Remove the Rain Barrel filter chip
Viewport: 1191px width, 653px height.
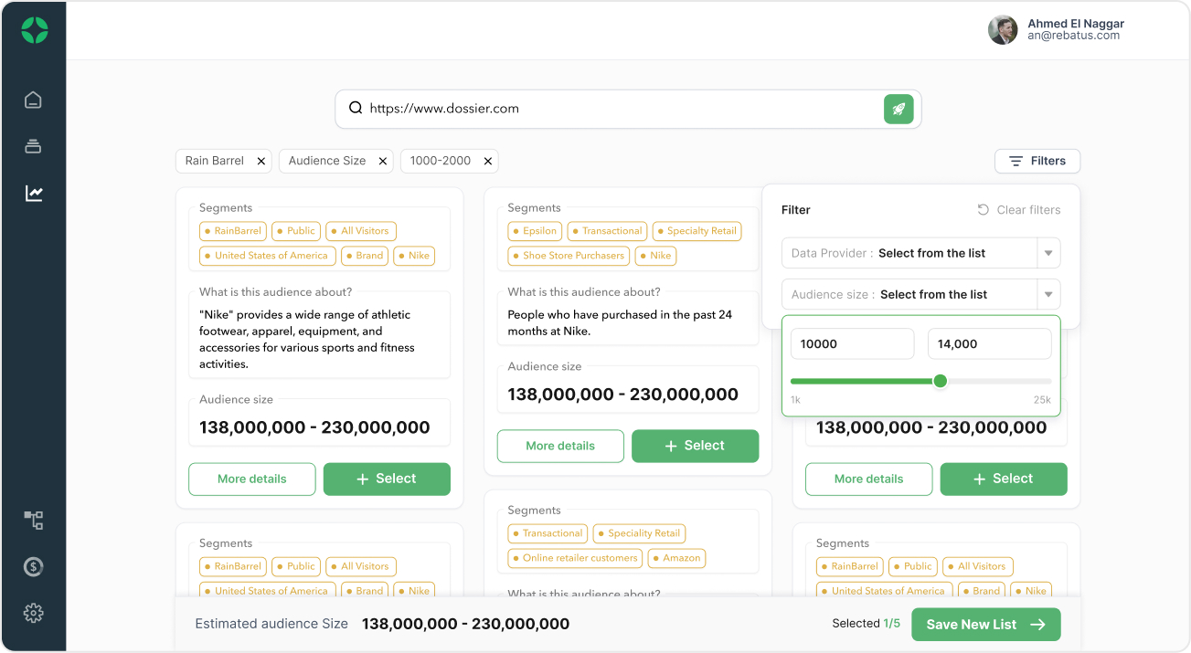pos(261,161)
